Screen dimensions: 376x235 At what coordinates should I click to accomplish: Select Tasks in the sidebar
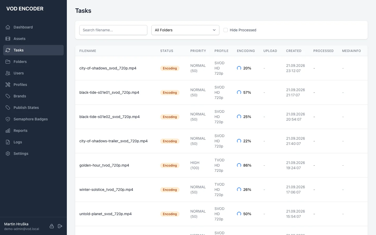33,50
